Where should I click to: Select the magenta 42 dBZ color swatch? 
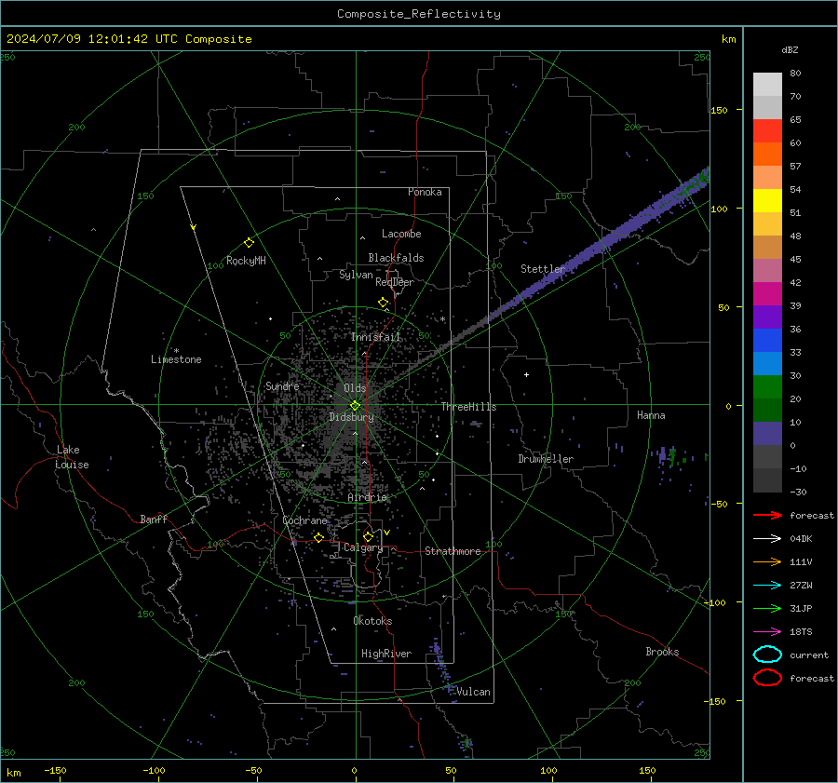coord(767,293)
